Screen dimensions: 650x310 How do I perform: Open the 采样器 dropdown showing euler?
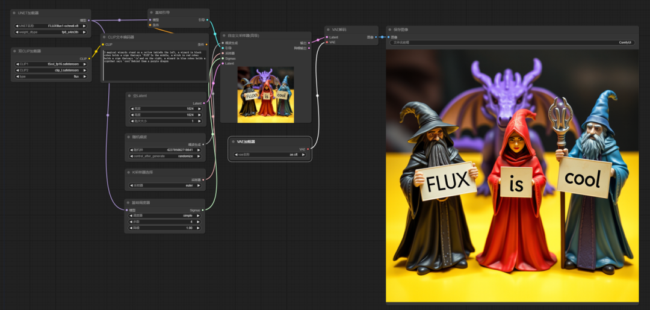coord(166,185)
